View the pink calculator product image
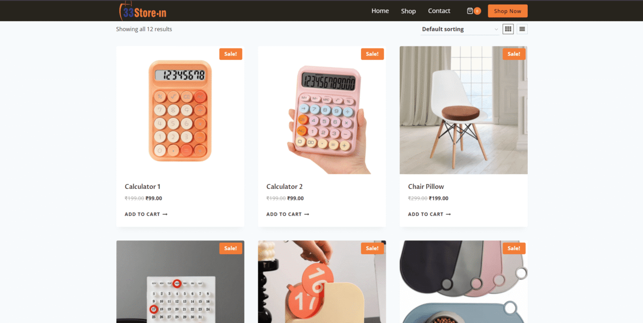The height and width of the screenshot is (323, 643). (322, 110)
